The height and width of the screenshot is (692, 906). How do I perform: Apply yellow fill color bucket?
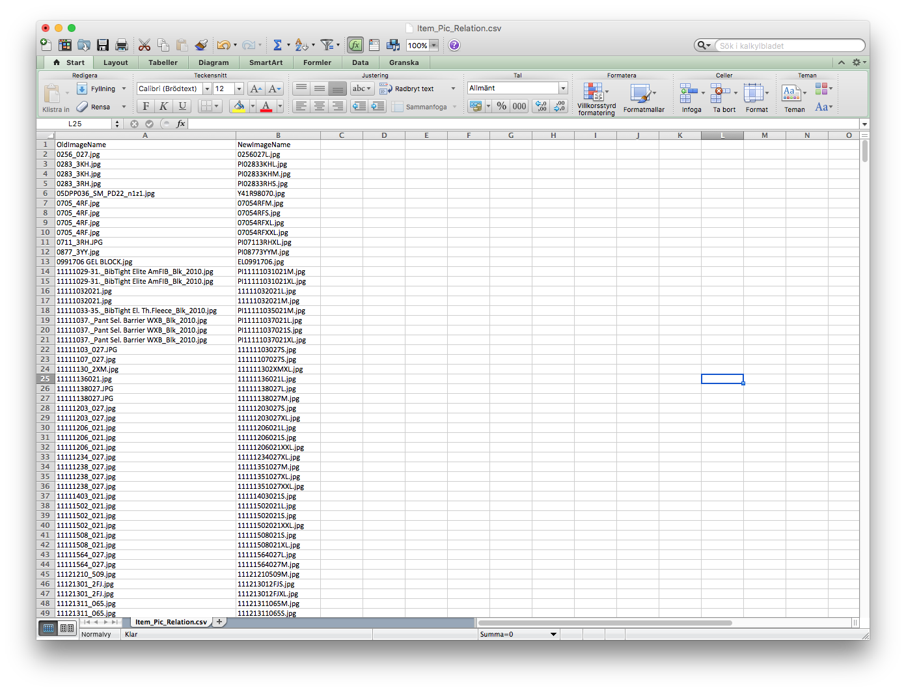[239, 106]
